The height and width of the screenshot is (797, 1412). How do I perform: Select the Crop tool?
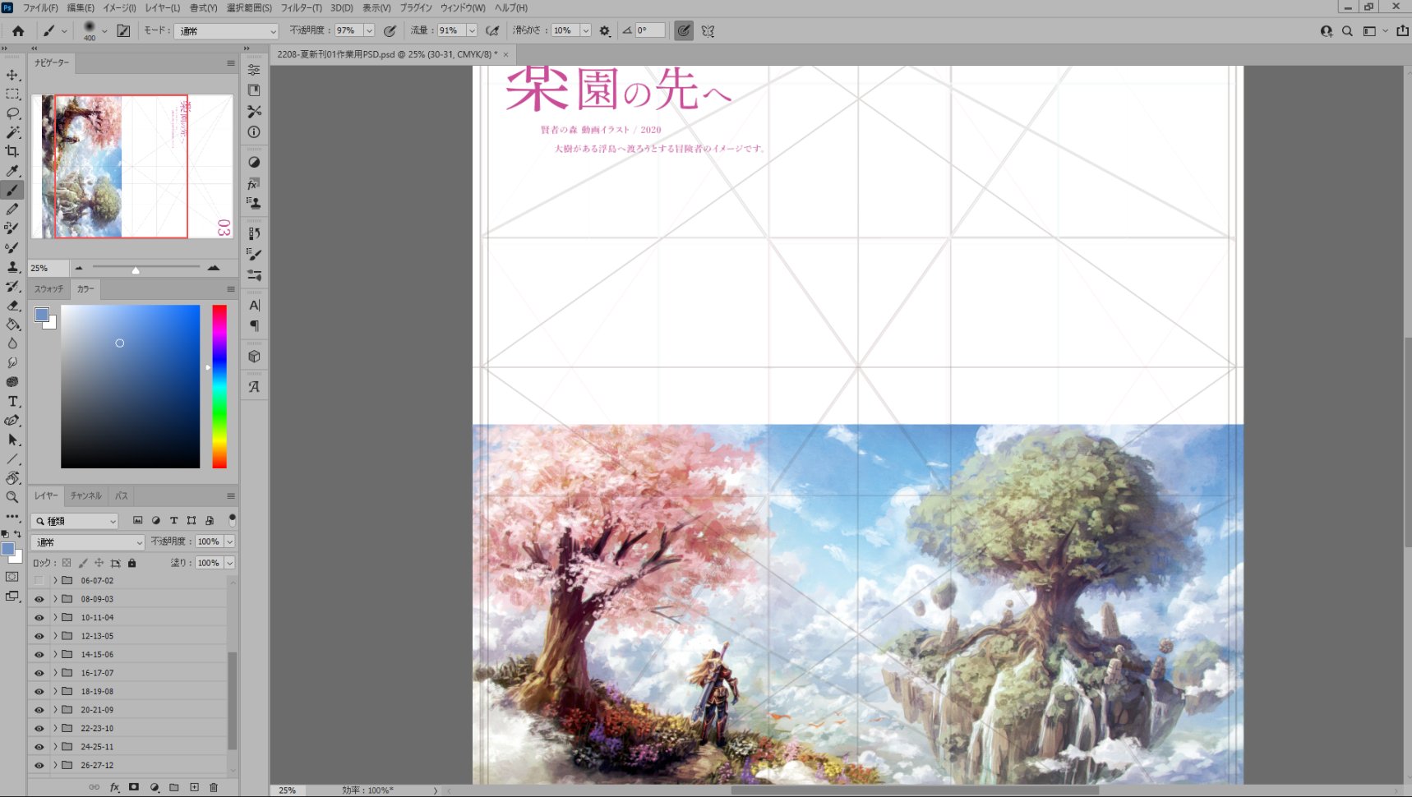(x=12, y=151)
